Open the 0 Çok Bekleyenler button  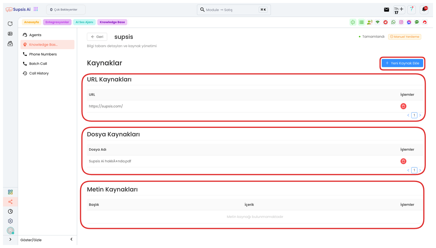[x=66, y=10]
